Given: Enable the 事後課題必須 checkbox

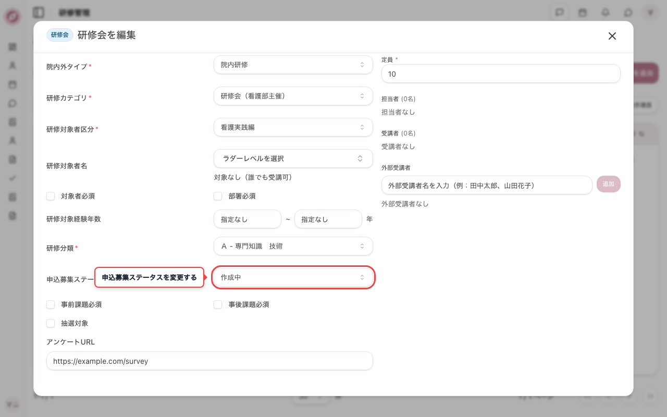Looking at the screenshot, I should tap(218, 304).
